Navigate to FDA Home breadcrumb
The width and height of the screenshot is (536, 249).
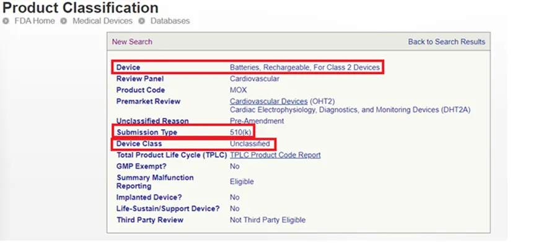(x=35, y=21)
